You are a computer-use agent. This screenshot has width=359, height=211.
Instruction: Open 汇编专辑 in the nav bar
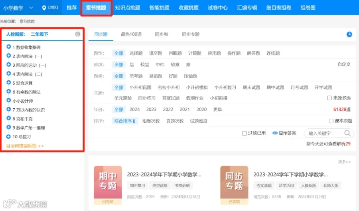click(247, 8)
